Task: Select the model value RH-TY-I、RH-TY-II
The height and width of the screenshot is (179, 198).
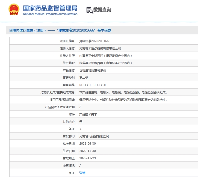Action: (x=92, y=85)
